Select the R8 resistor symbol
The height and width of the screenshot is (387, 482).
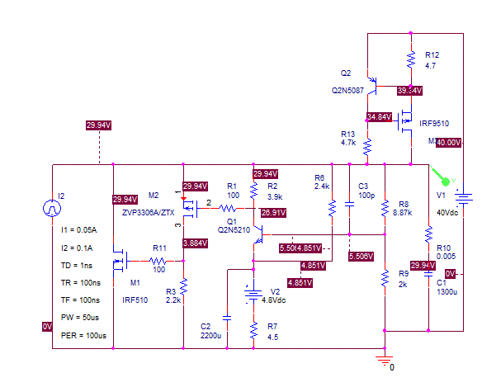point(385,209)
